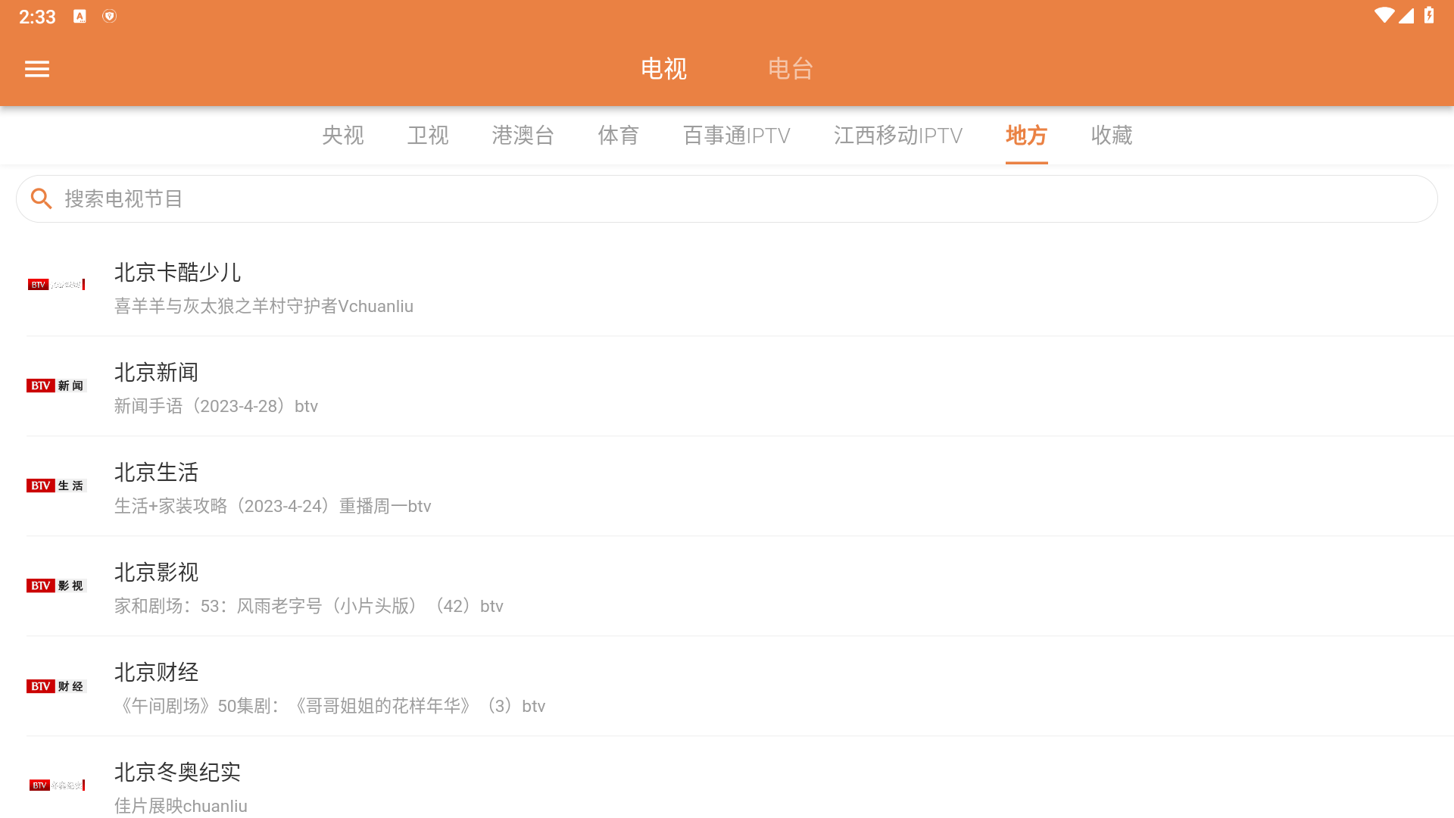The image size is (1454, 818).
Task: Click the BTV 冬奥纪实 channel logo
Action: (57, 785)
